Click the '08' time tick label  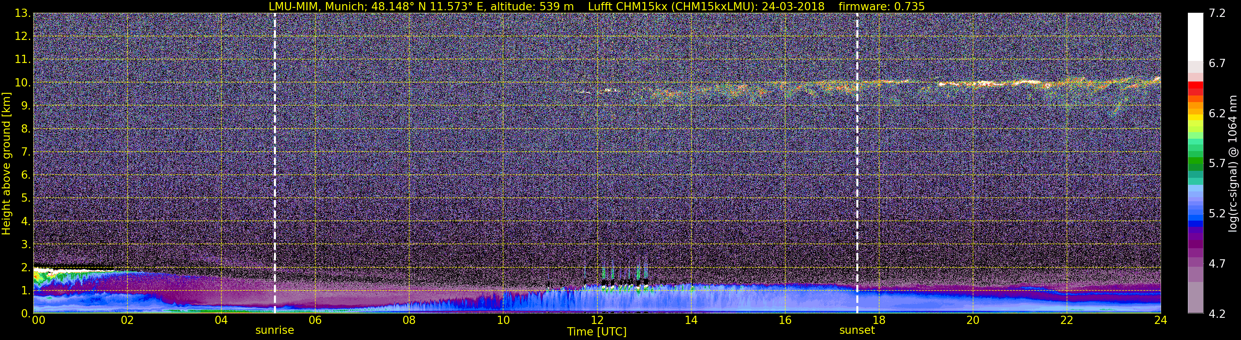coord(409,320)
